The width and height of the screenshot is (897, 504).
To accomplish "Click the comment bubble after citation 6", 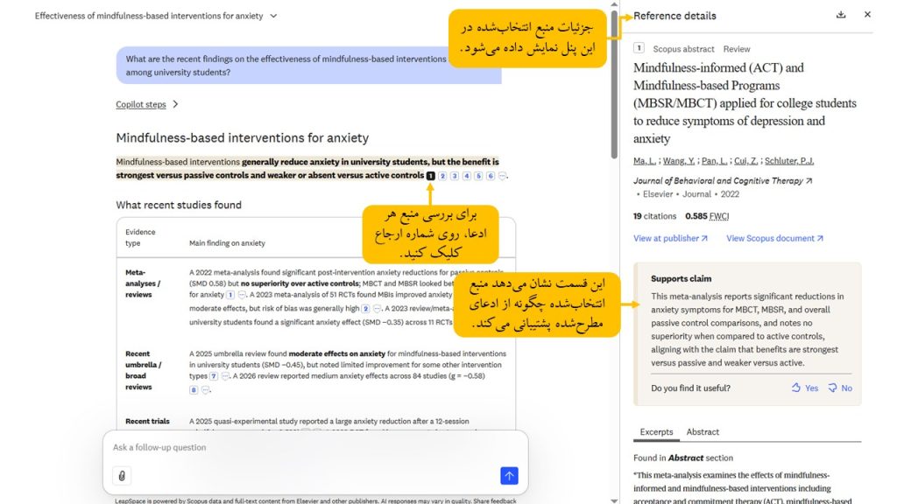I will tap(502, 176).
